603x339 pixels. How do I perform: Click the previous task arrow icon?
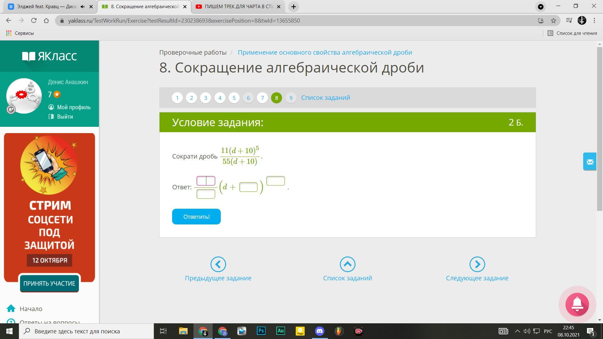coord(218,264)
